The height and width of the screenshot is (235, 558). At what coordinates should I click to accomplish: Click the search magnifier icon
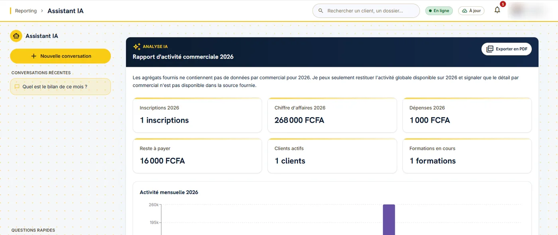(x=321, y=11)
